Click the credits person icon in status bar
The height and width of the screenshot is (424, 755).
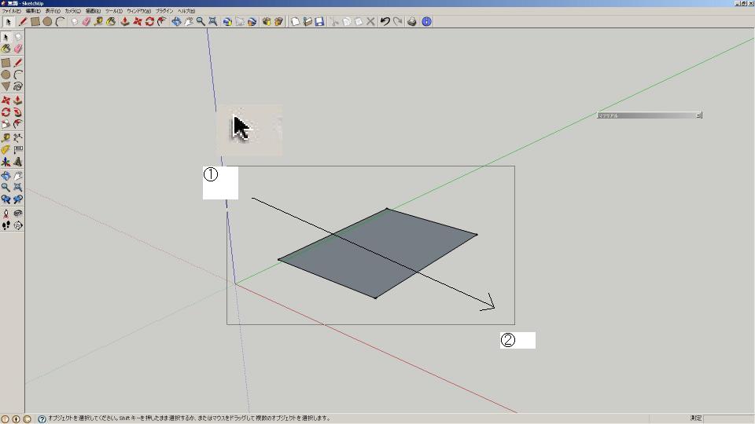(x=17, y=419)
